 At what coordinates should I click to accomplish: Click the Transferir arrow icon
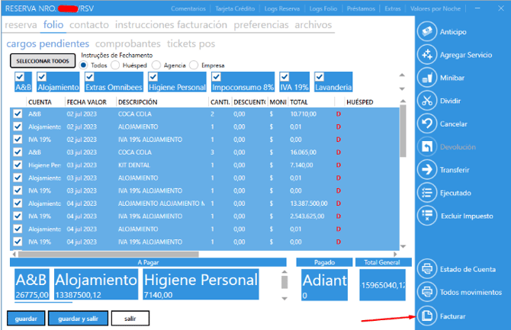(x=428, y=170)
